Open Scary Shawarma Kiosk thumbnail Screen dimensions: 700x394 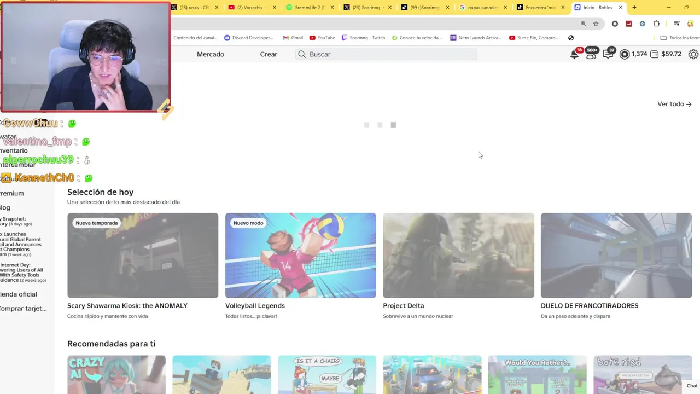[143, 256]
